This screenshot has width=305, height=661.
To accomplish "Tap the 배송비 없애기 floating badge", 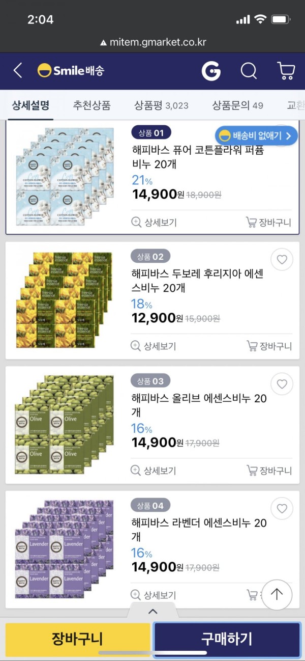I will (x=256, y=135).
